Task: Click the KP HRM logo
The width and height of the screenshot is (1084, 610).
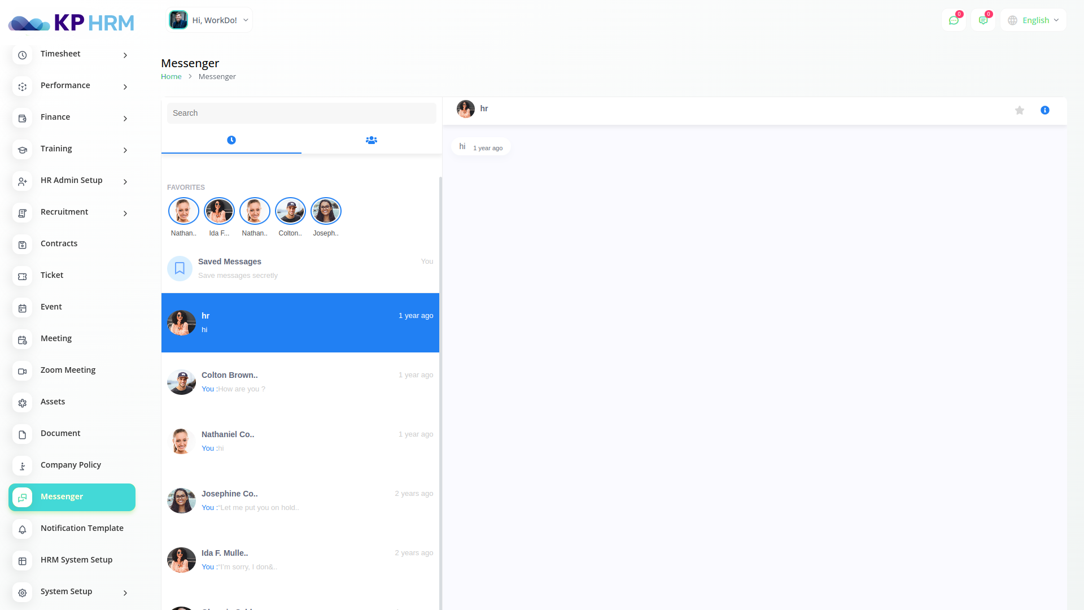Action: coord(71,23)
